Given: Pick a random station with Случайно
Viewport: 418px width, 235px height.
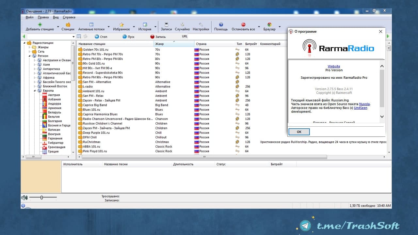Looking at the screenshot, I should (182, 25).
